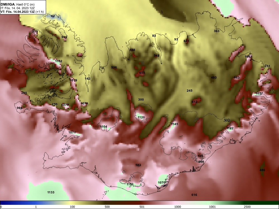Screen dimensions: 279x209
Task: Select the 588 map label
Action: point(132,50)
